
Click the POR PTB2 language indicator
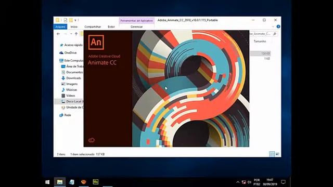click(257, 182)
